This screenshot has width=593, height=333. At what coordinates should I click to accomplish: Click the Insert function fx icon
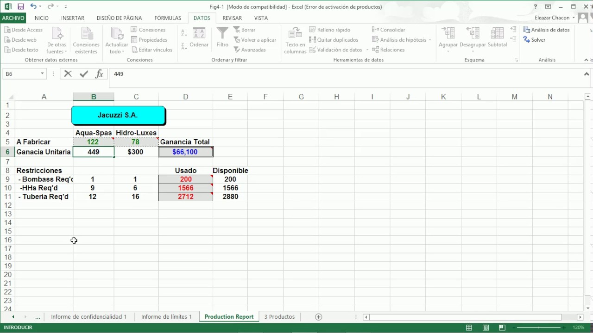(99, 74)
